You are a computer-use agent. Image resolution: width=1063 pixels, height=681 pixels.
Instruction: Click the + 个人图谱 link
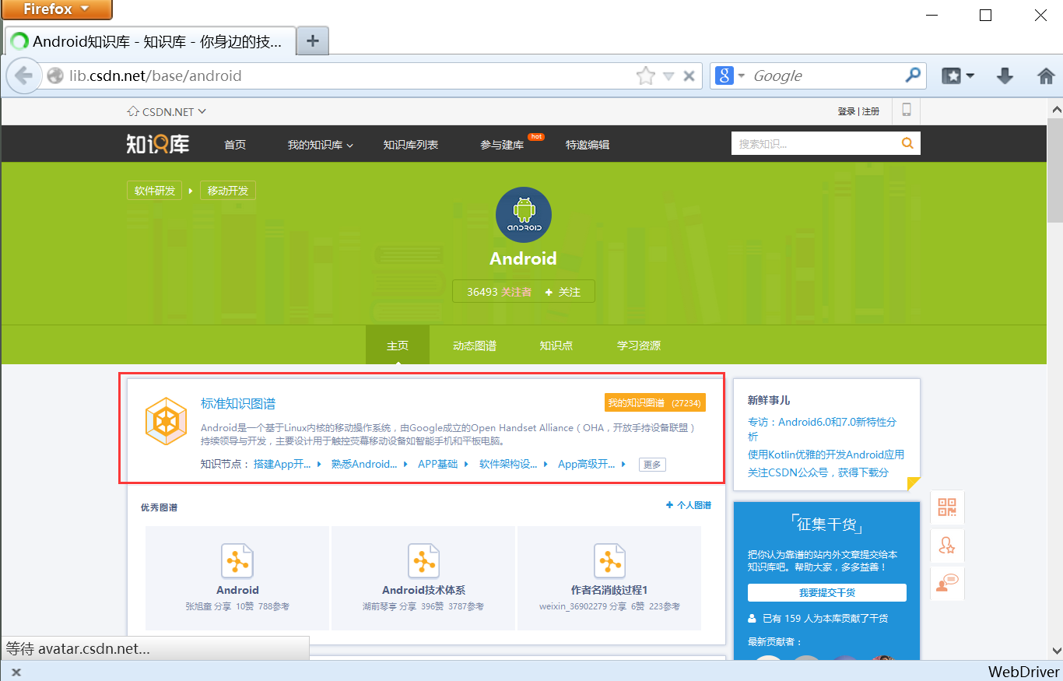coord(689,505)
